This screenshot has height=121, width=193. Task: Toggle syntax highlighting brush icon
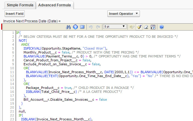click(x=139, y=27)
